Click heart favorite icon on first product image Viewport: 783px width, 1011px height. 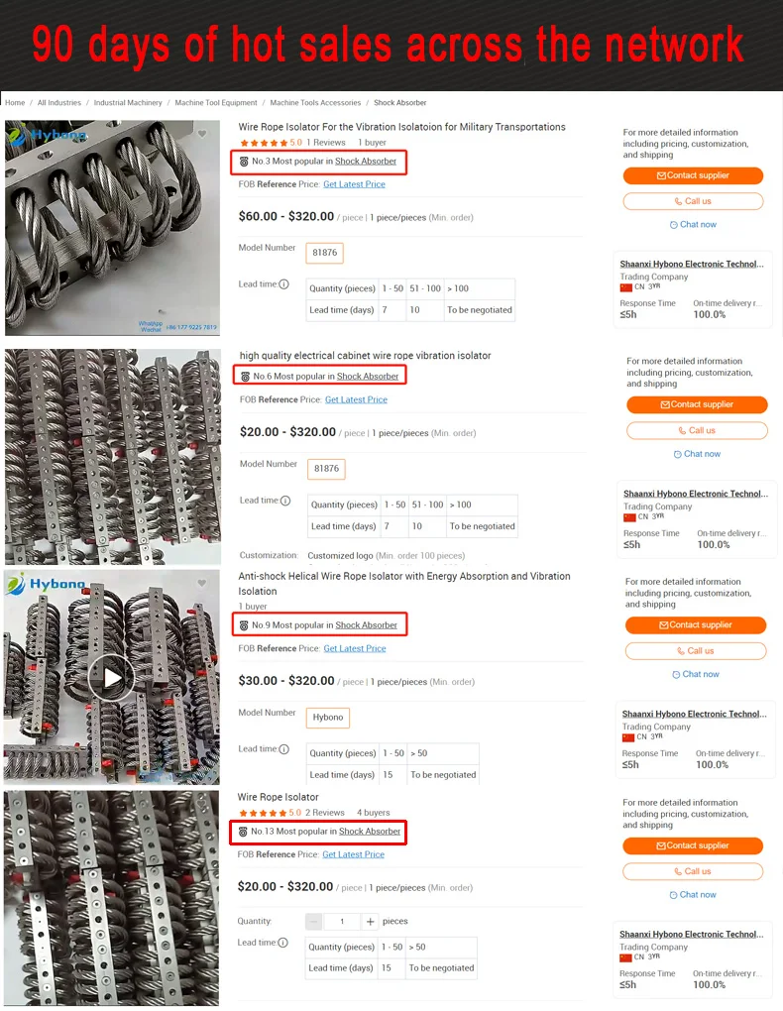click(x=202, y=134)
